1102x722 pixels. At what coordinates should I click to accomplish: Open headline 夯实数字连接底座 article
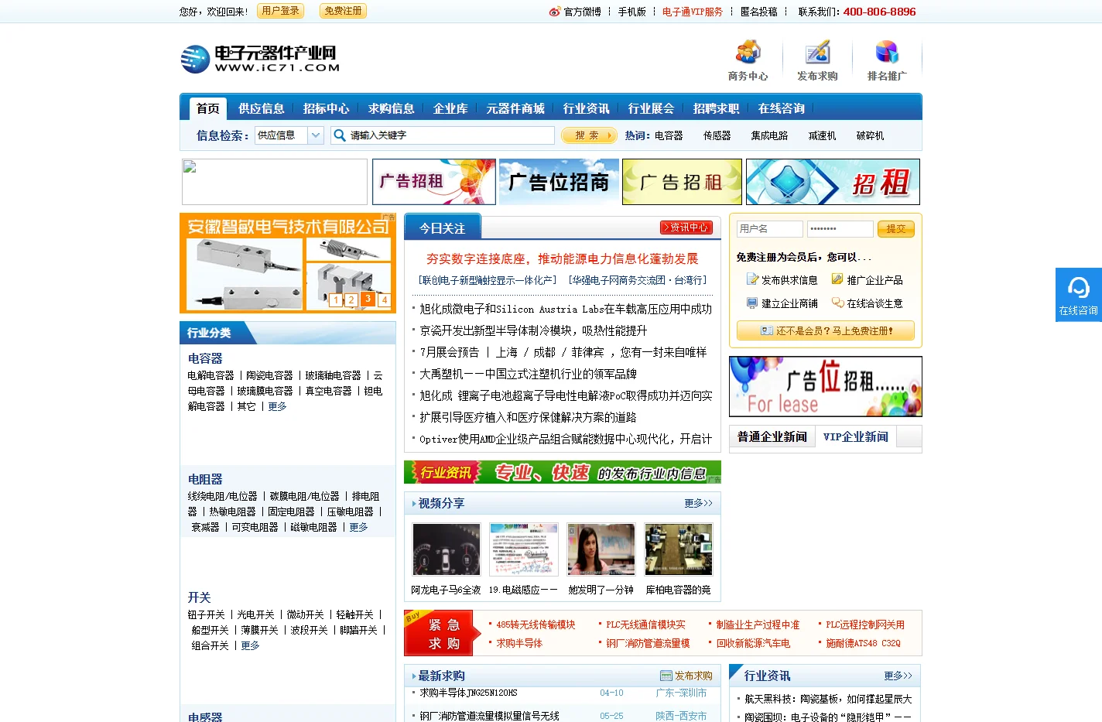coord(563,258)
